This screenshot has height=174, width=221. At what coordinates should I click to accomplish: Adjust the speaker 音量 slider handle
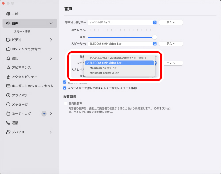(155, 37)
